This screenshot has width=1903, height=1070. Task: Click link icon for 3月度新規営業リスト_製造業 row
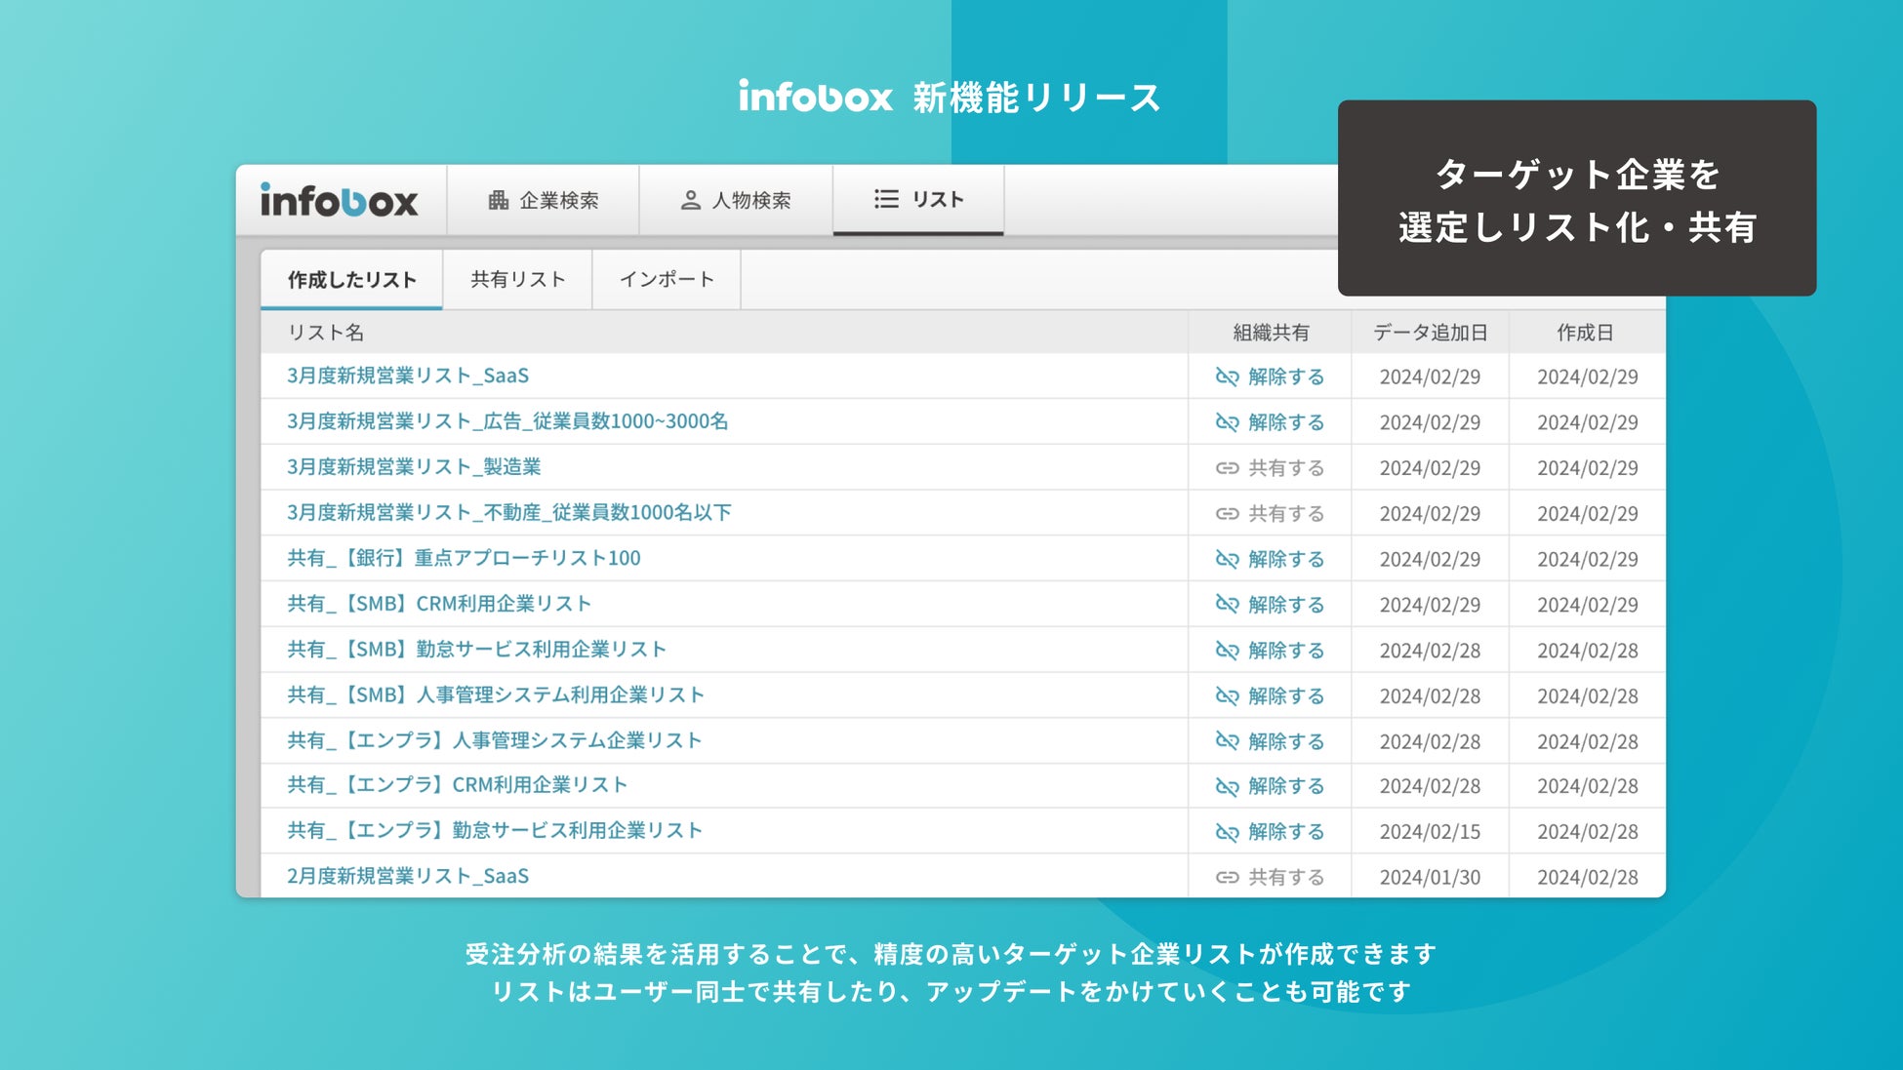(x=1227, y=468)
